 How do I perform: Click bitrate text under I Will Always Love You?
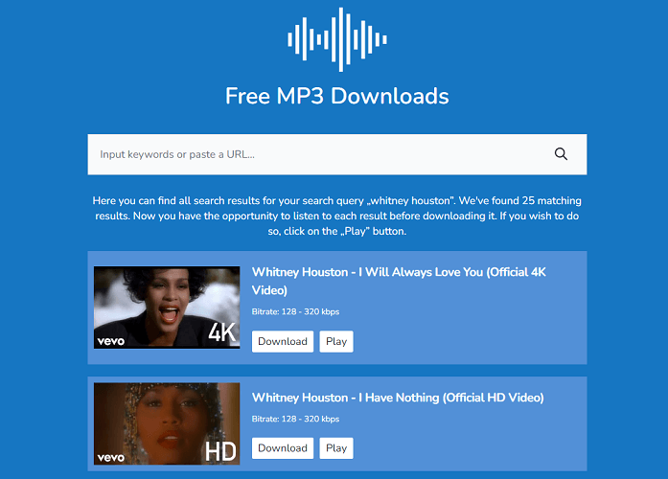click(x=295, y=311)
